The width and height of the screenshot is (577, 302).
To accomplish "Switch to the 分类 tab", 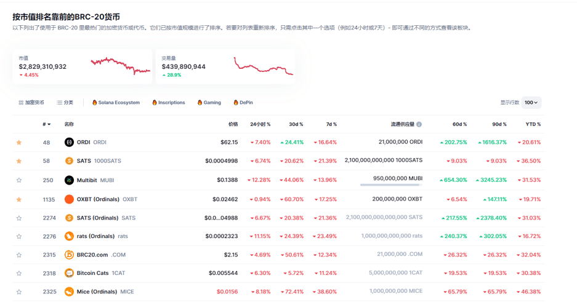I will [65, 103].
